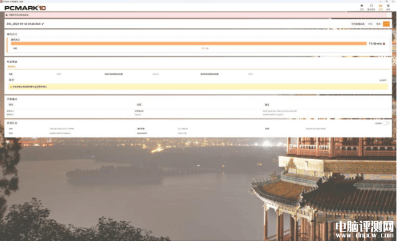Click the orange battery life progress bar
The height and width of the screenshot is (241, 397).
tap(189, 43)
